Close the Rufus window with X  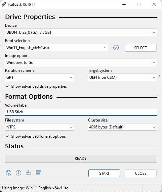point(154,4)
